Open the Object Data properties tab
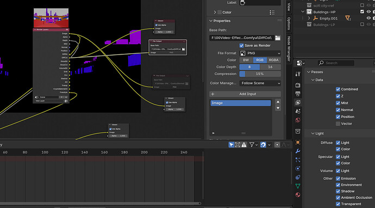The height and width of the screenshot is (208, 375). 298,186
